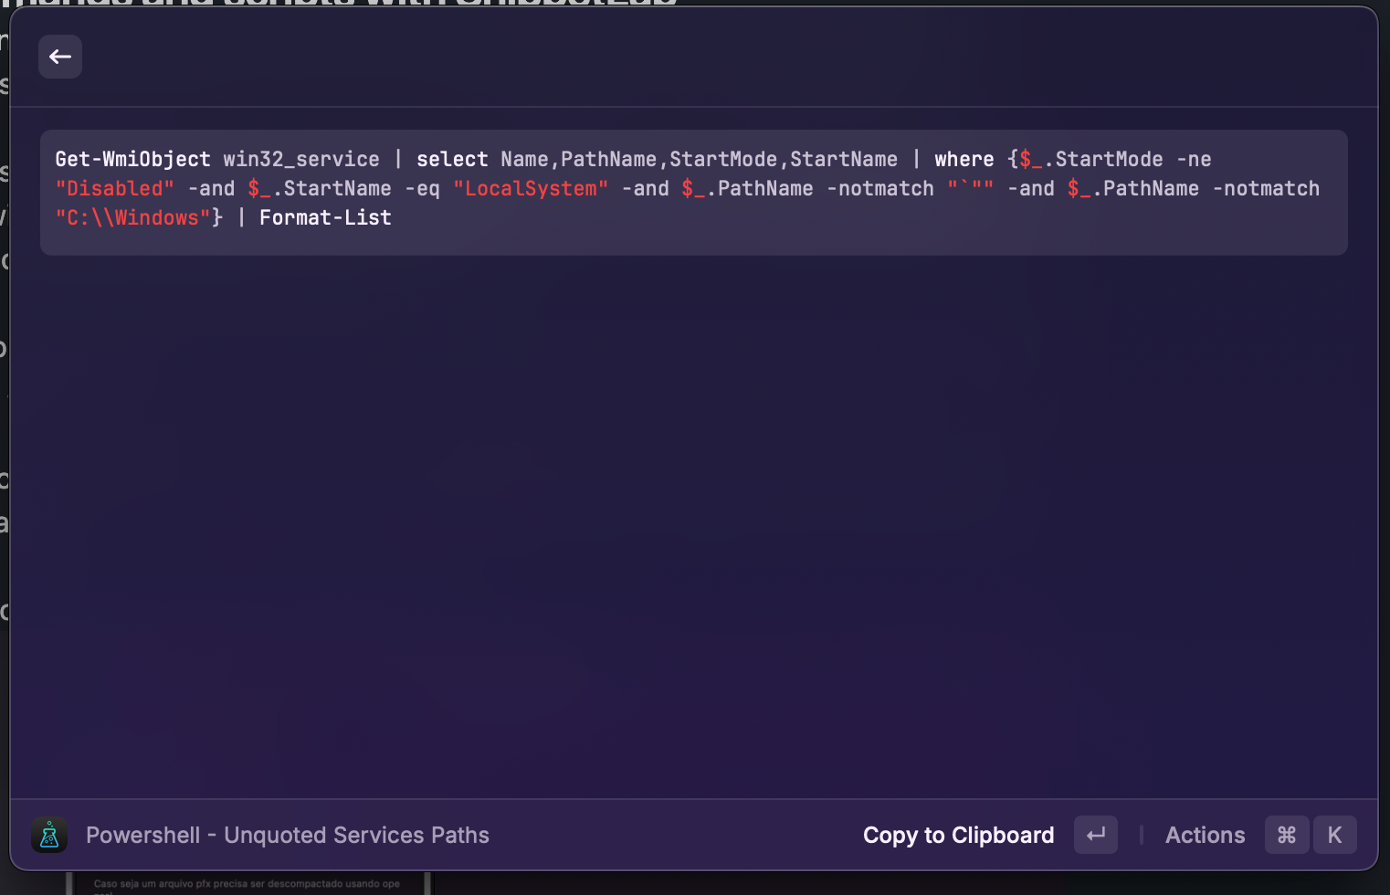The image size is (1390, 895).
Task: Click the "LocalSystem" string in the snippet
Action: [x=531, y=188]
